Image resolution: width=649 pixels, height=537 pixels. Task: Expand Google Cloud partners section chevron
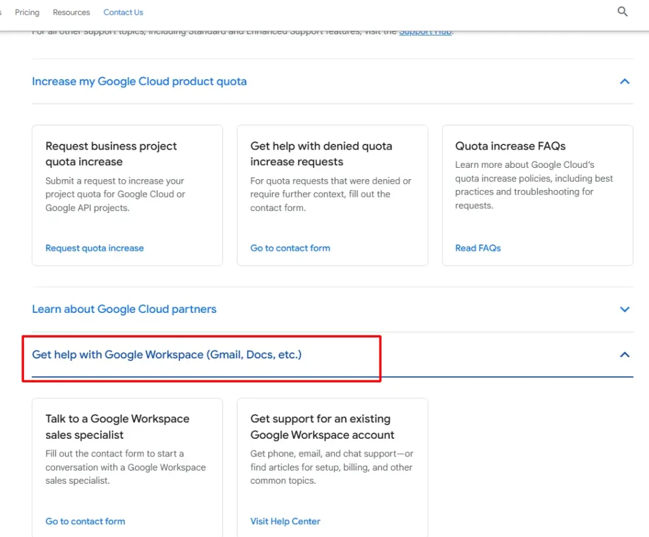(x=624, y=309)
